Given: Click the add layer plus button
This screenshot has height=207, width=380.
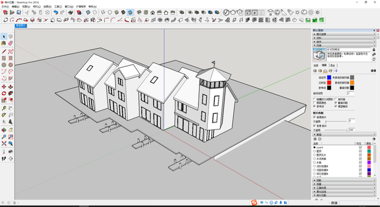Looking at the screenshot, I should click(x=315, y=139).
